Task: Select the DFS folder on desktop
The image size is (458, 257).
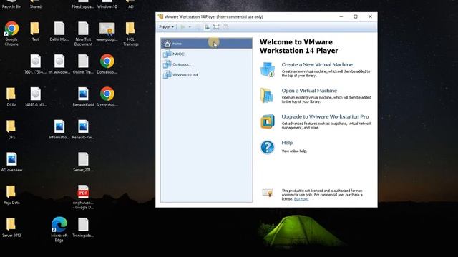Action: 11,129
